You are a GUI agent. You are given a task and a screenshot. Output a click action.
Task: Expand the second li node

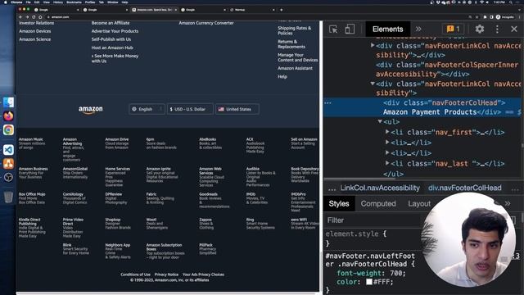pyautogui.click(x=387, y=143)
